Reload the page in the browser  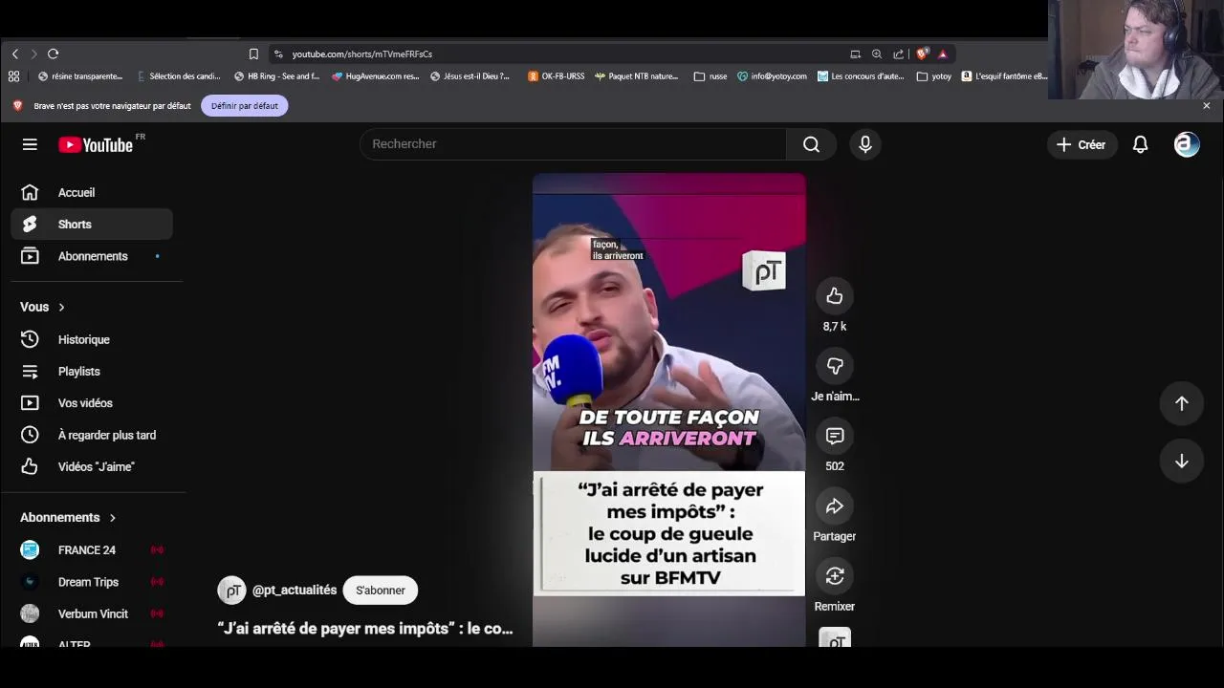pyautogui.click(x=54, y=54)
